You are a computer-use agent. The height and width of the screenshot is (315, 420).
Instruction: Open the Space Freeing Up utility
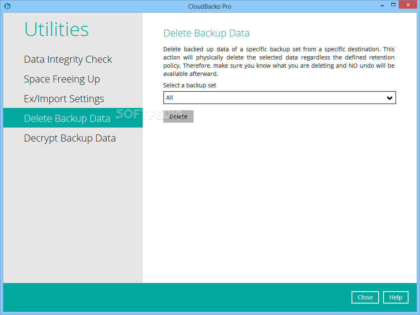[62, 79]
